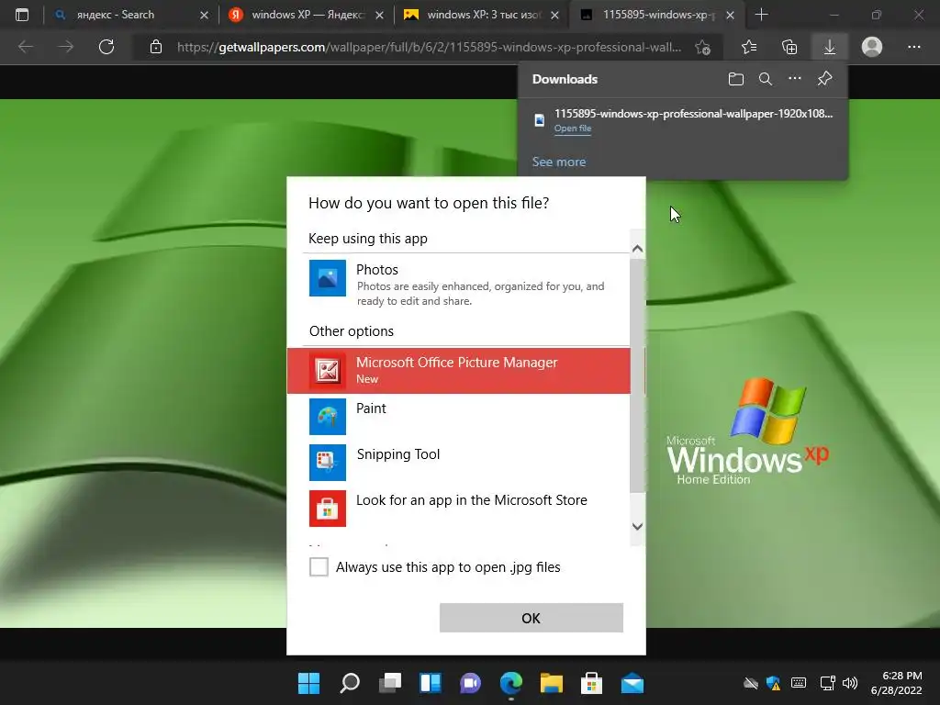The image size is (940, 705).
Task: Choose Photos app to open file
Action: tap(459, 285)
